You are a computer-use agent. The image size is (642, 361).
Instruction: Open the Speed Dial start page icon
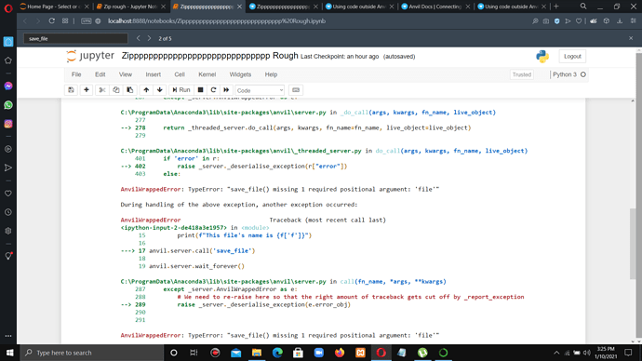(65, 20)
